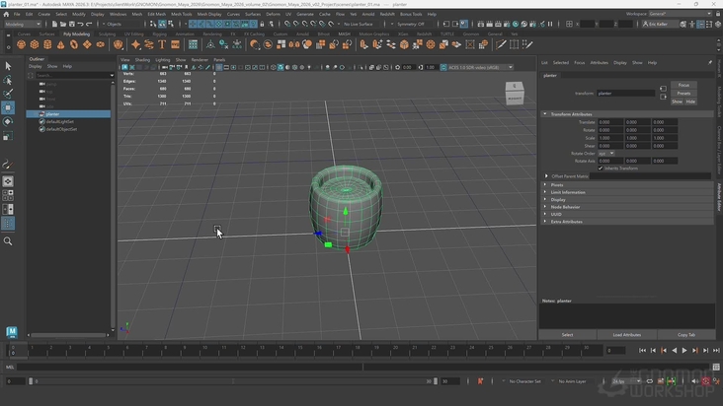Image resolution: width=723 pixels, height=406 pixels.
Task: Switch to the Sculpting shelf tab
Action: tap(107, 34)
